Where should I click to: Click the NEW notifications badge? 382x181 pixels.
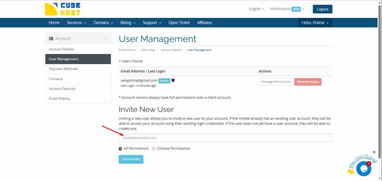coord(296,9)
